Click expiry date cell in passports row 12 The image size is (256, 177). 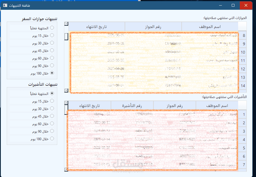97,69
